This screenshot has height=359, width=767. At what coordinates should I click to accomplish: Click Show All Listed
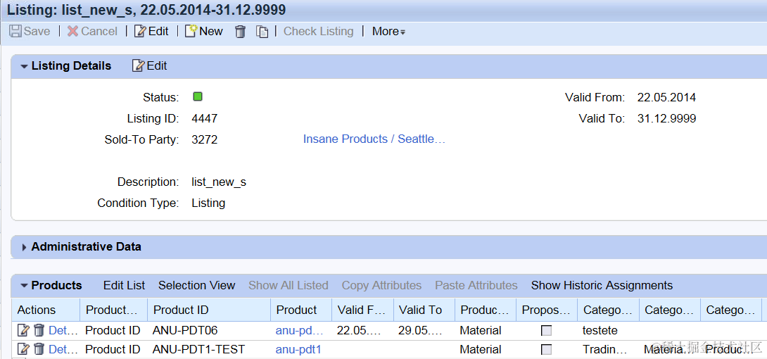tap(288, 285)
